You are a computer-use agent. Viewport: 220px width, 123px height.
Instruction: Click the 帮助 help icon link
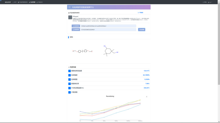pos(205,2)
